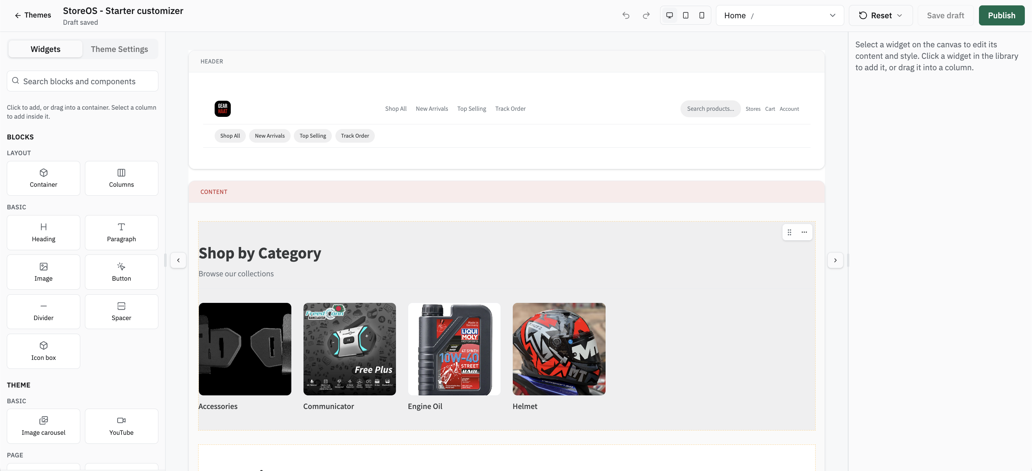The height and width of the screenshot is (471, 1032).
Task: Switch to mobile preview mode
Action: (x=702, y=15)
